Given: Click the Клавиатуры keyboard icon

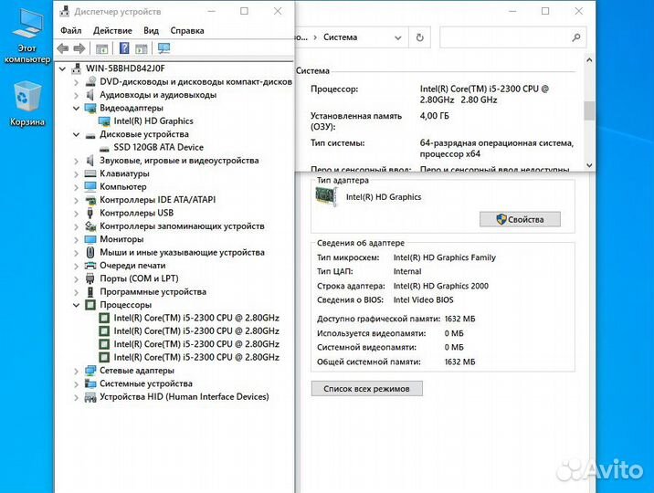Looking at the screenshot, I should (90, 173).
